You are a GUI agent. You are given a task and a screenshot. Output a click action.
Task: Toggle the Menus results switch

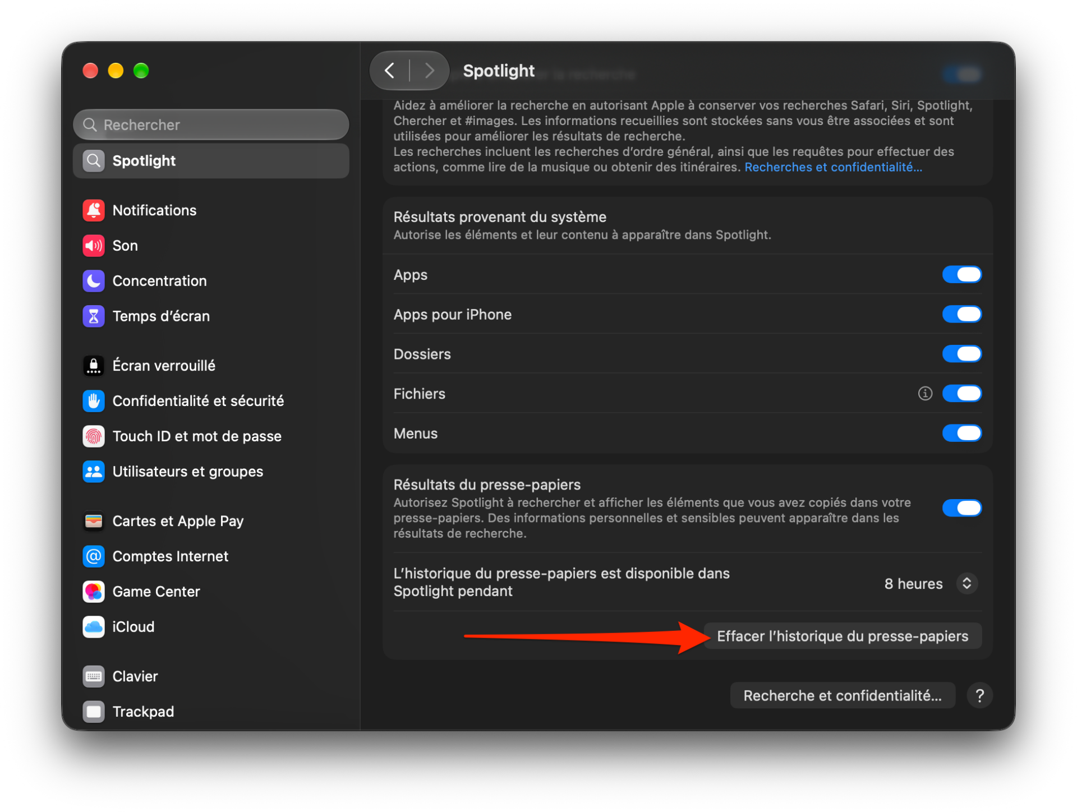(x=961, y=433)
